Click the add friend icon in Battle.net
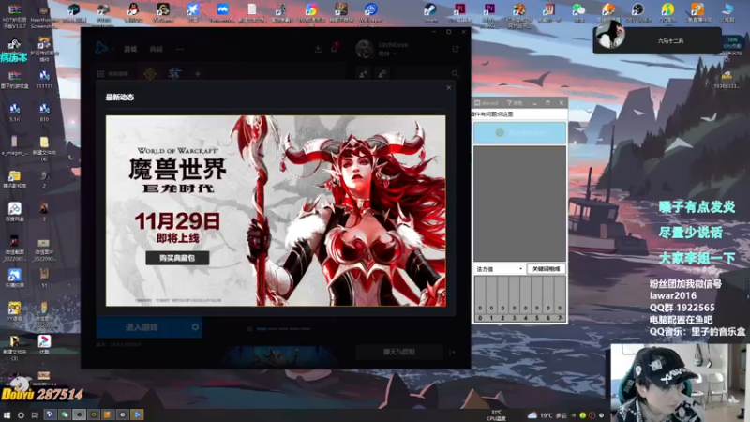 363,74
